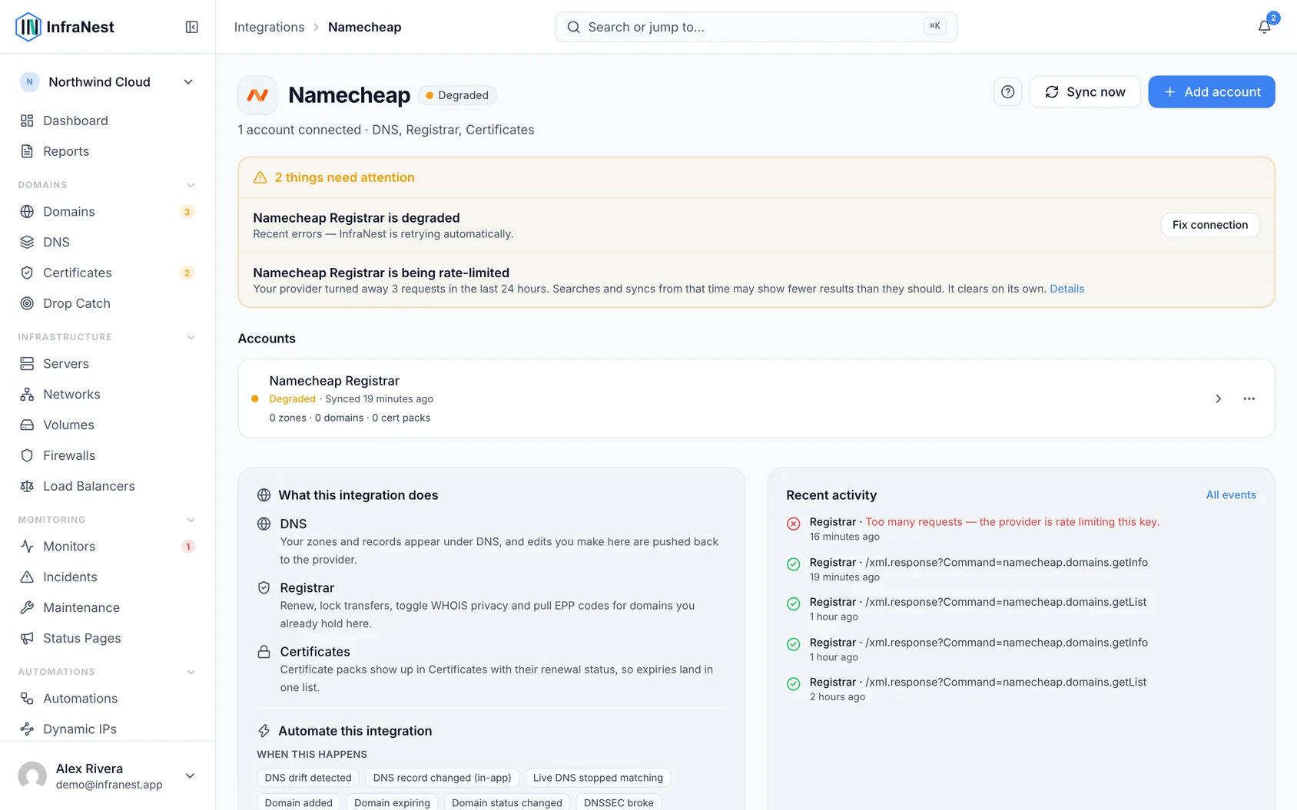Viewport: 1297px width, 810px height.
Task: Click 'Too many requests' activity entry
Action: [x=1012, y=522]
